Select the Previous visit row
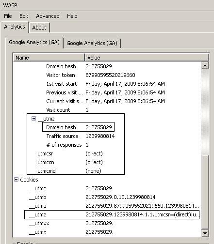Image resolution: width=214 pixels, height=244 pixels. [107, 92]
